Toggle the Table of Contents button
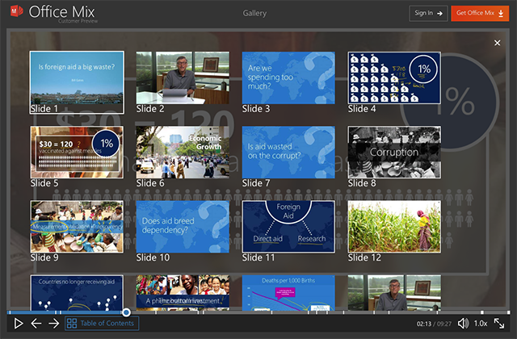The height and width of the screenshot is (339, 517). tap(102, 324)
